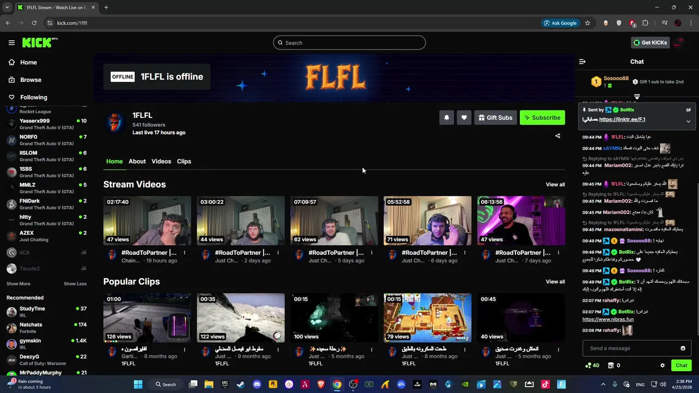Open the channel shop icon
The height and width of the screenshot is (393, 699).
point(611,366)
